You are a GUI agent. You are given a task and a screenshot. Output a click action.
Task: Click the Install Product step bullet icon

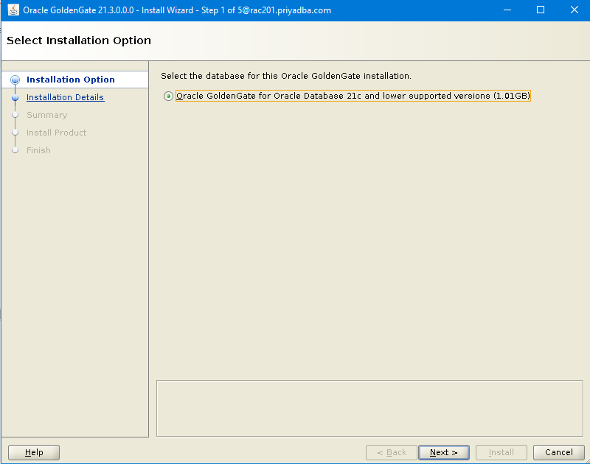(x=15, y=133)
